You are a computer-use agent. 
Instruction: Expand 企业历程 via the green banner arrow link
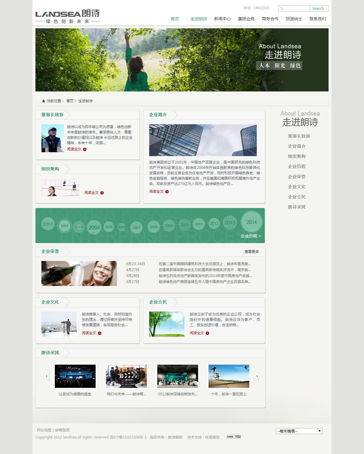(250, 236)
